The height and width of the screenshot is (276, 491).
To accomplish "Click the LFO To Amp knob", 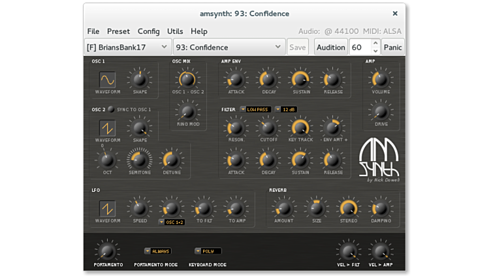I will click(x=236, y=208).
